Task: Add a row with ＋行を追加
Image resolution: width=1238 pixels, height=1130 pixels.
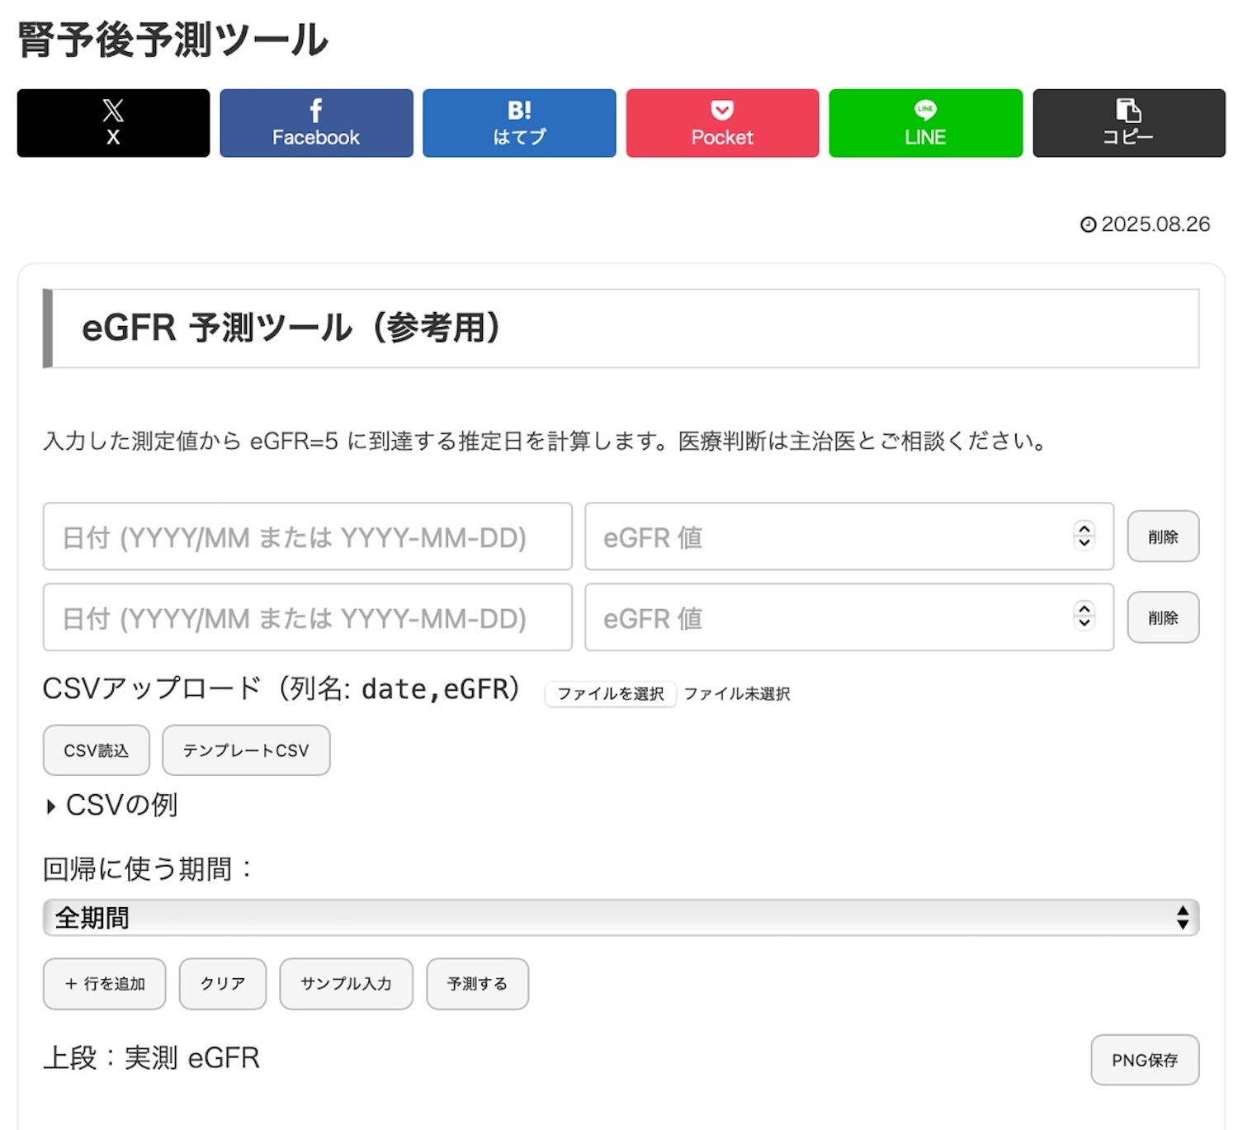Action: [104, 984]
